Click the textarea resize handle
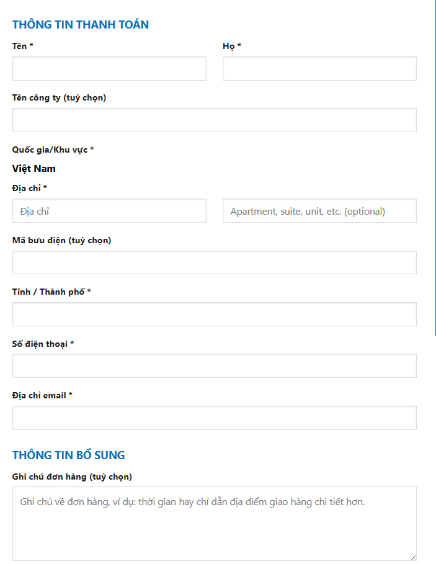Screen dimensions: 436x564 point(414,558)
